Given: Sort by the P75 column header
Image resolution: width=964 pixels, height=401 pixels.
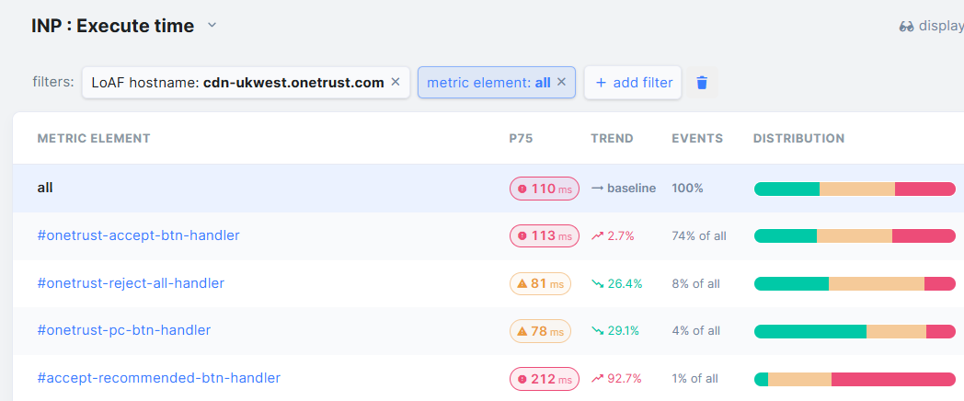Looking at the screenshot, I should pos(521,139).
